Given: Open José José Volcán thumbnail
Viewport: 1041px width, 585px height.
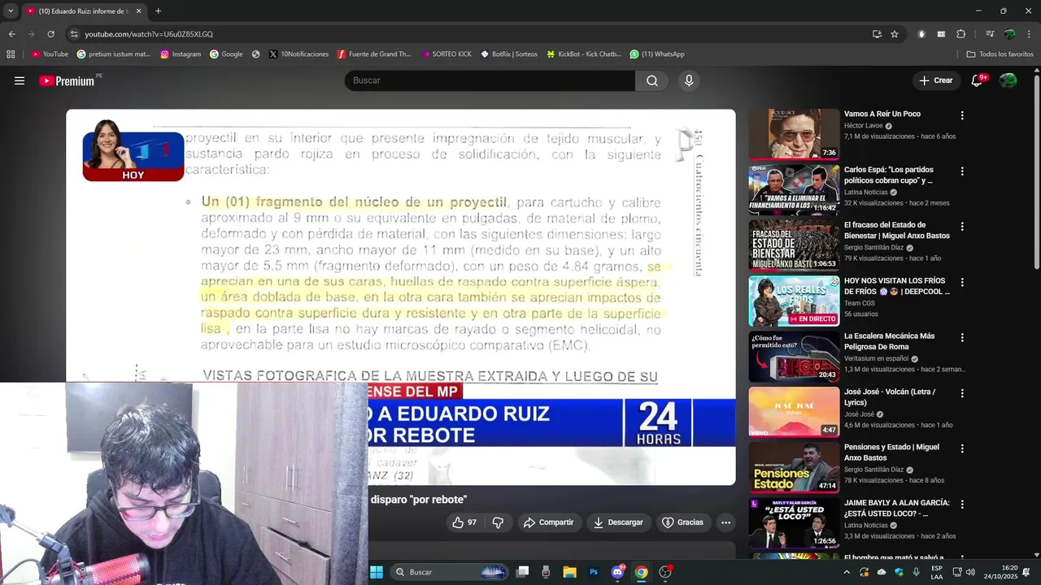Looking at the screenshot, I should coord(794,411).
